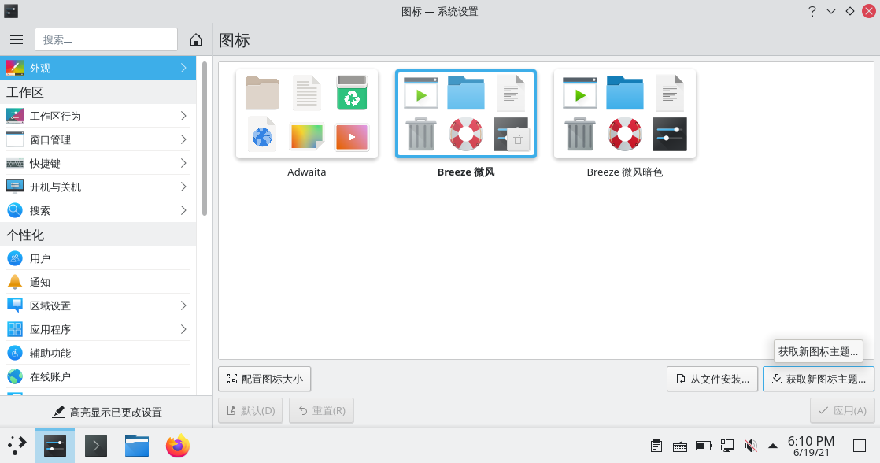880x463 pixels.
Task: Click the battery tray icon
Action: pyautogui.click(x=704, y=446)
